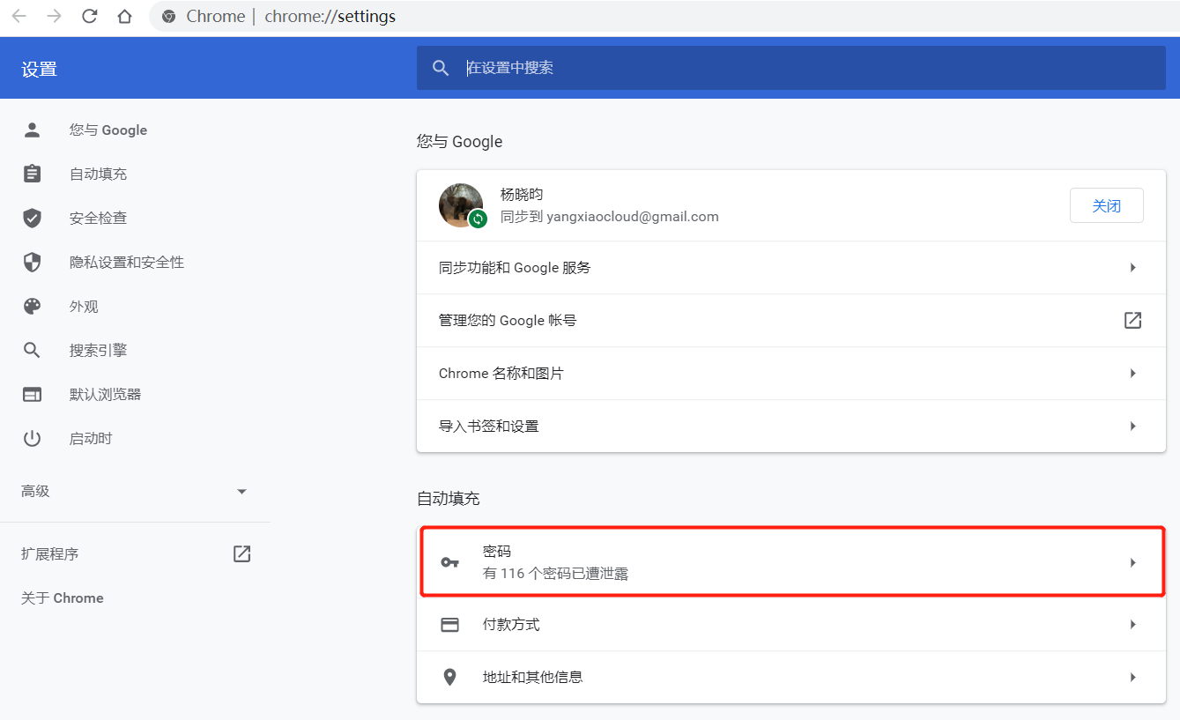Click the 设置 header title
This screenshot has height=720, width=1180.
(x=39, y=69)
